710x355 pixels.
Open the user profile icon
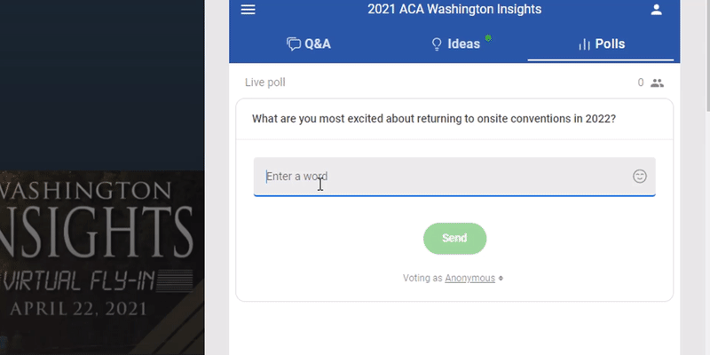point(657,10)
